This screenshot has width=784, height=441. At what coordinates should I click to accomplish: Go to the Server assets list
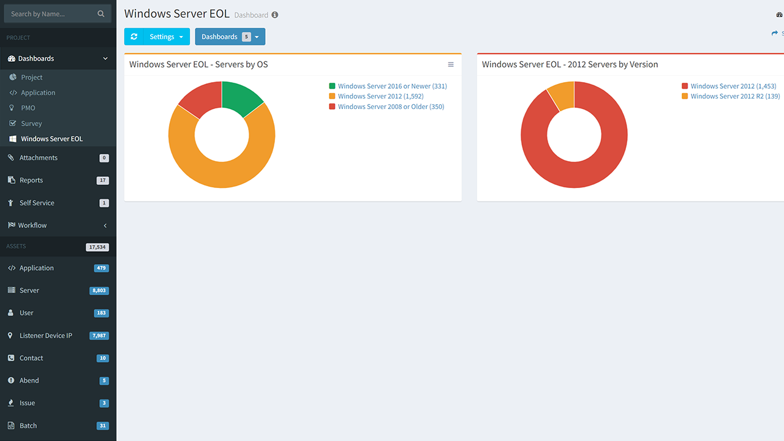[x=29, y=290]
